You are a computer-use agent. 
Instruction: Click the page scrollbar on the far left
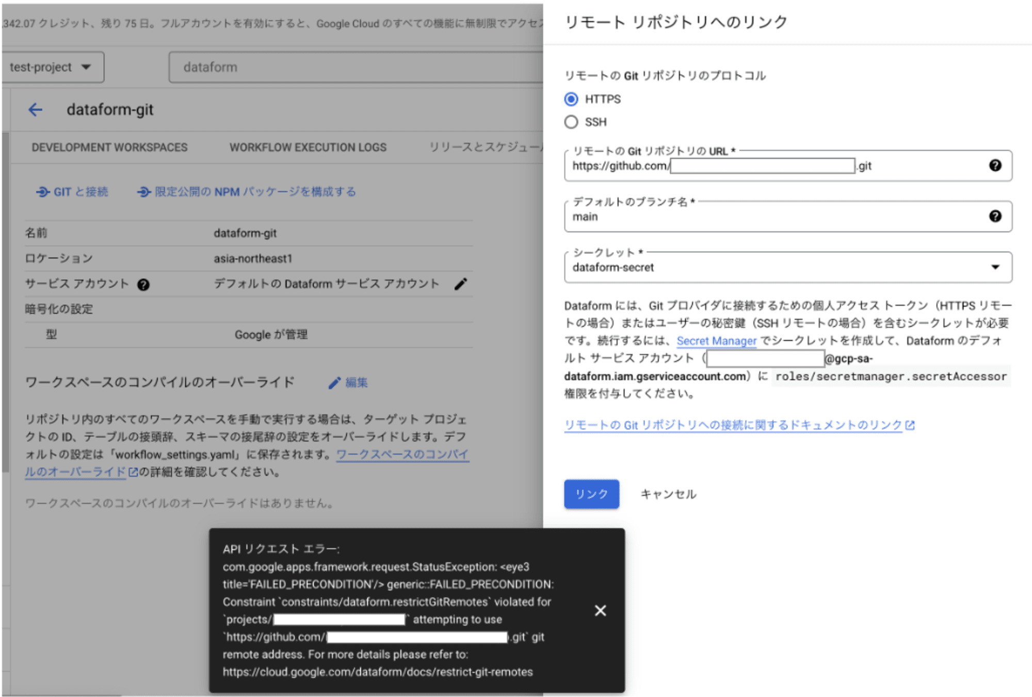(5, 302)
